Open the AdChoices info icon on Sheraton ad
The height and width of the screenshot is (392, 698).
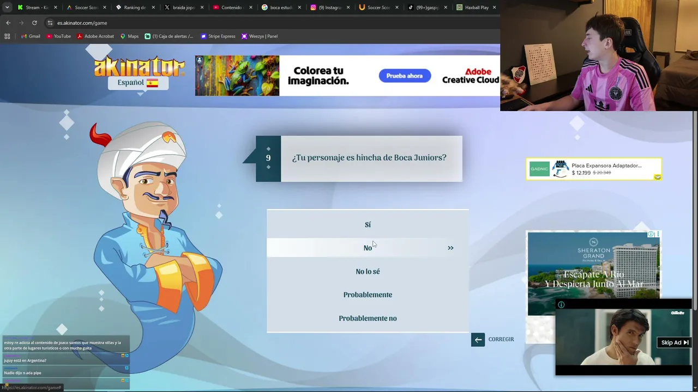pos(651,234)
